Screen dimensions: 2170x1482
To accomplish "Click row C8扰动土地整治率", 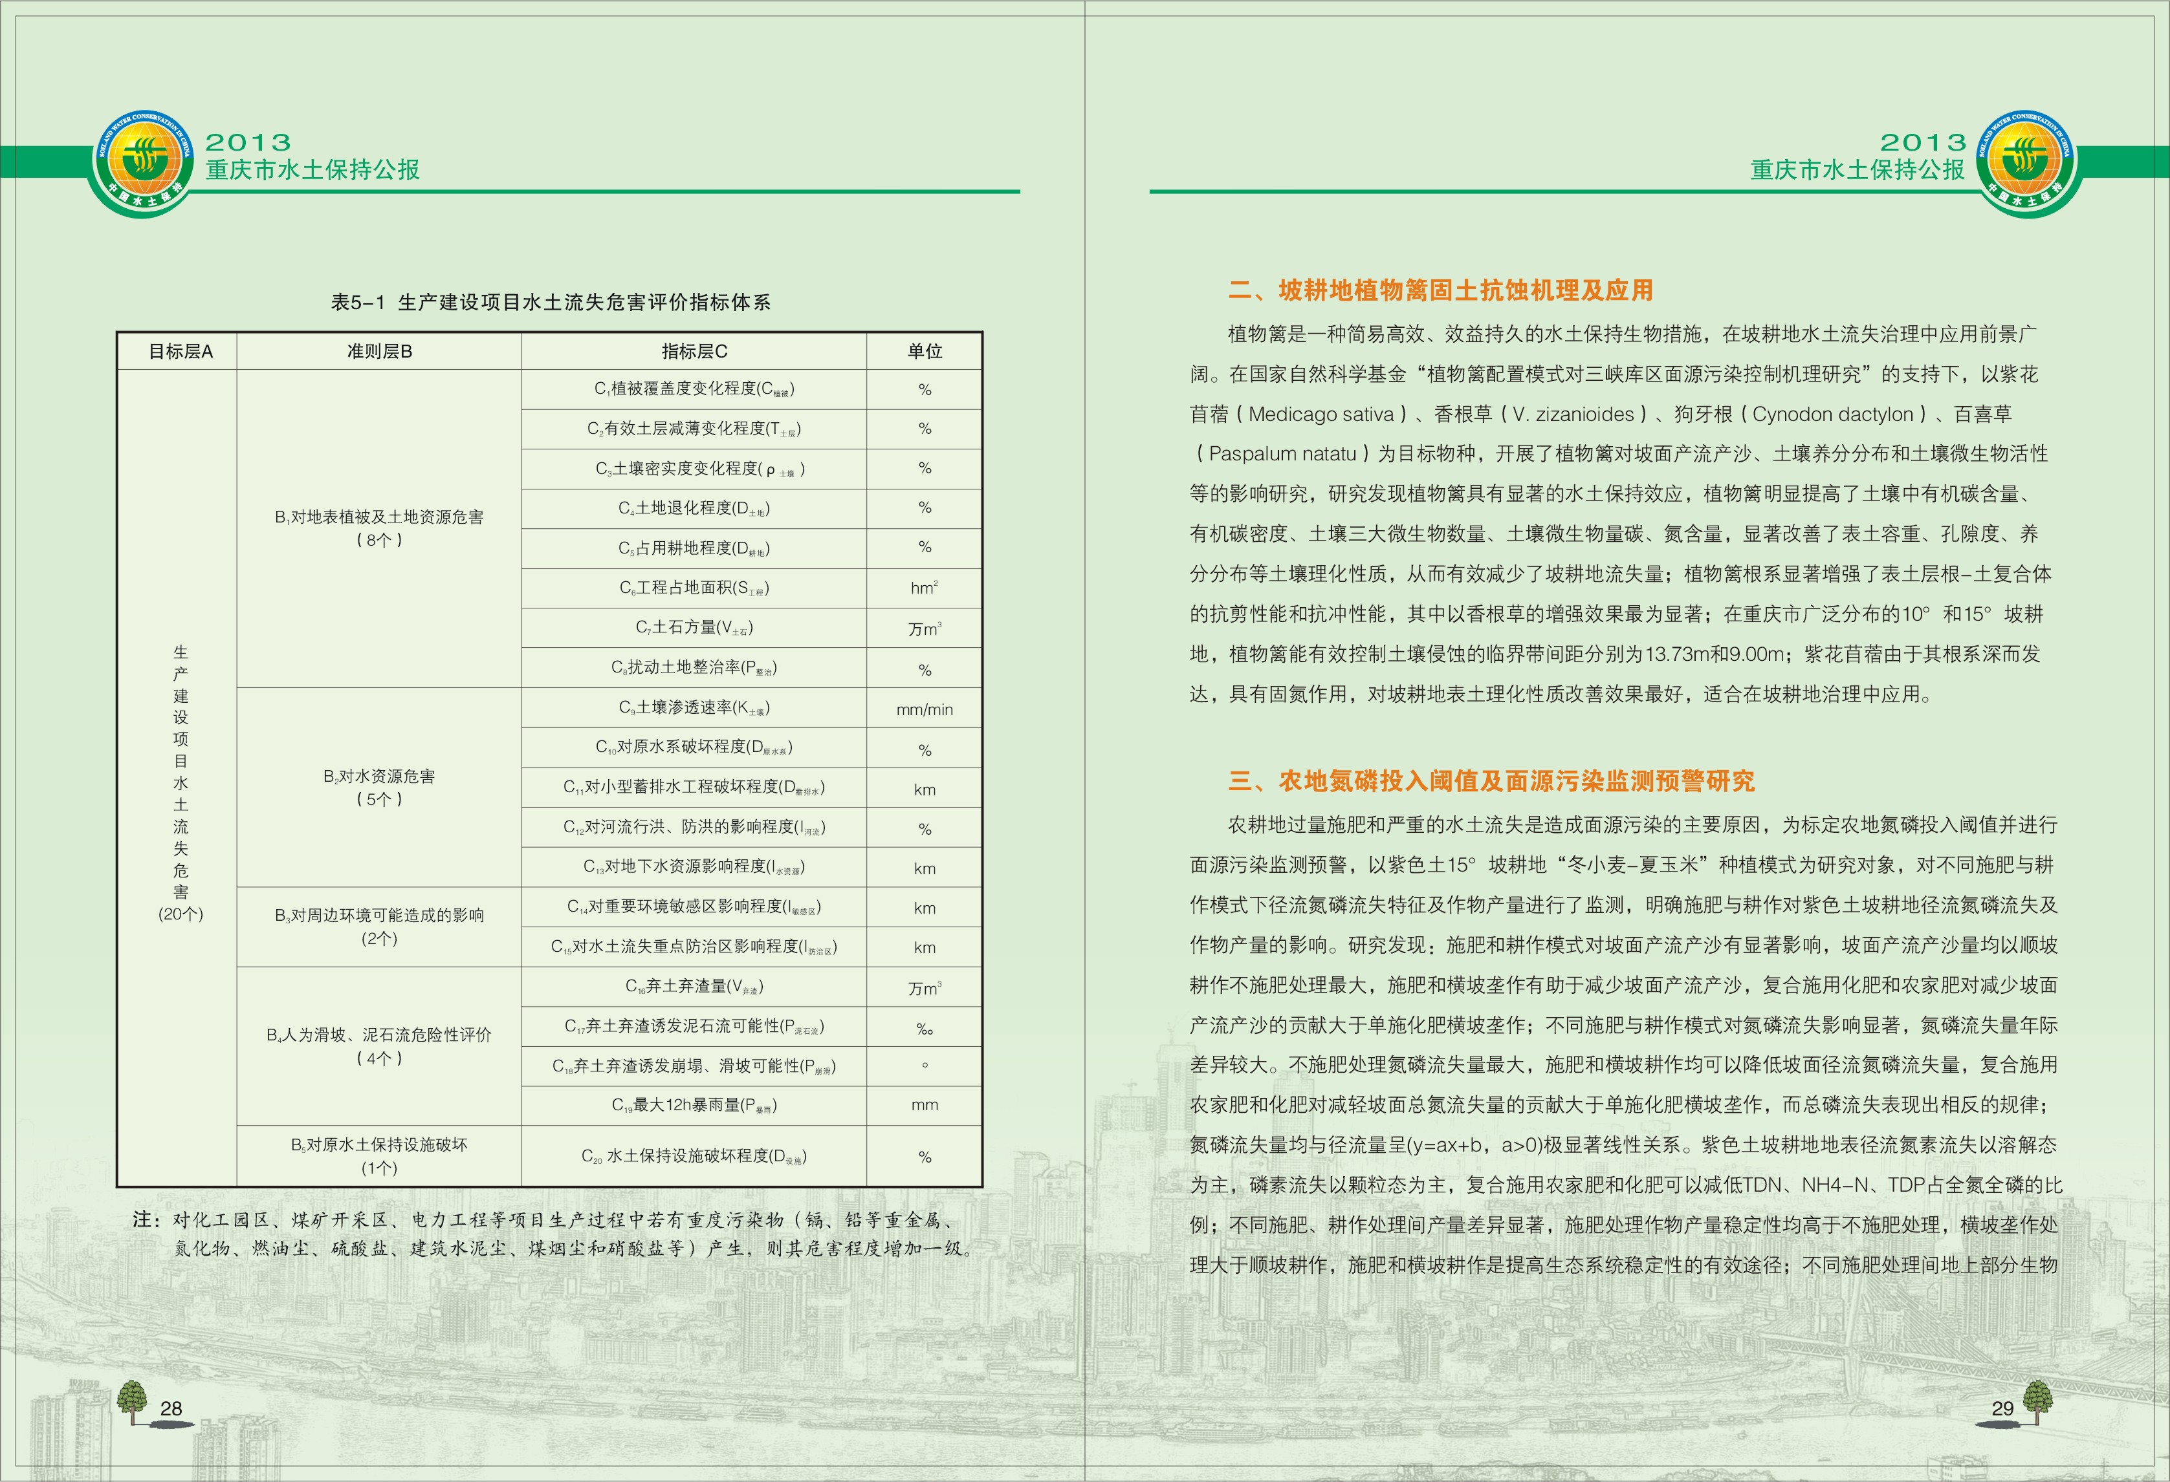I will pos(694,667).
